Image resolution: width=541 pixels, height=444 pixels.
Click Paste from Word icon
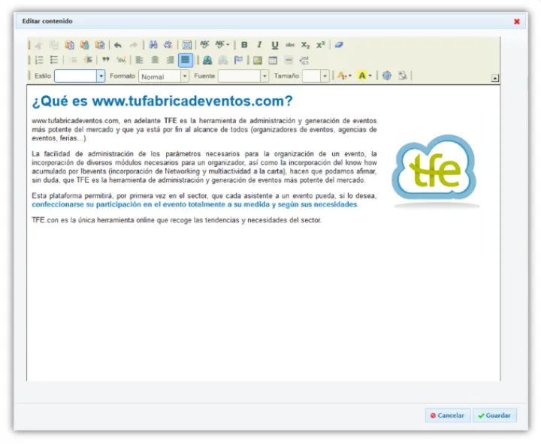pos(100,45)
